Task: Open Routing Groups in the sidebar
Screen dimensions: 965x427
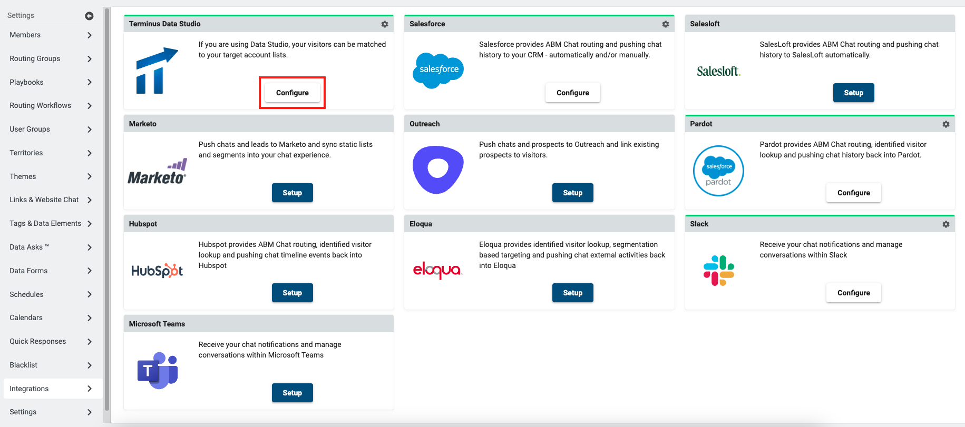Action: point(52,59)
